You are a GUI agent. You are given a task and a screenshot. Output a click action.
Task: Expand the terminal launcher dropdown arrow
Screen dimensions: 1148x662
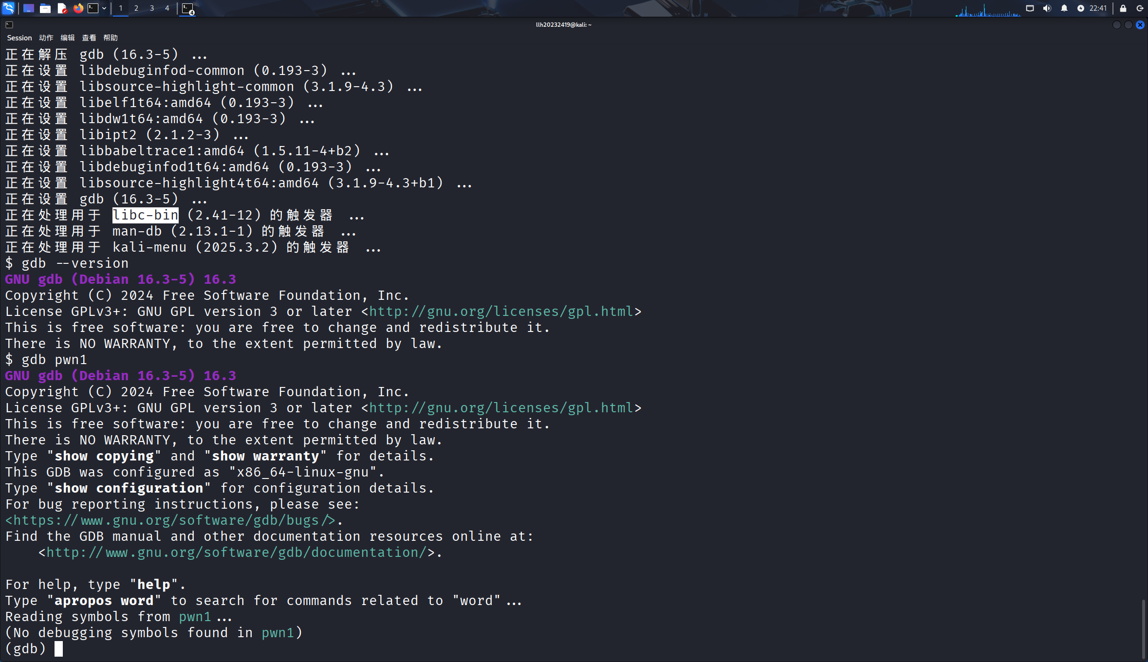104,8
